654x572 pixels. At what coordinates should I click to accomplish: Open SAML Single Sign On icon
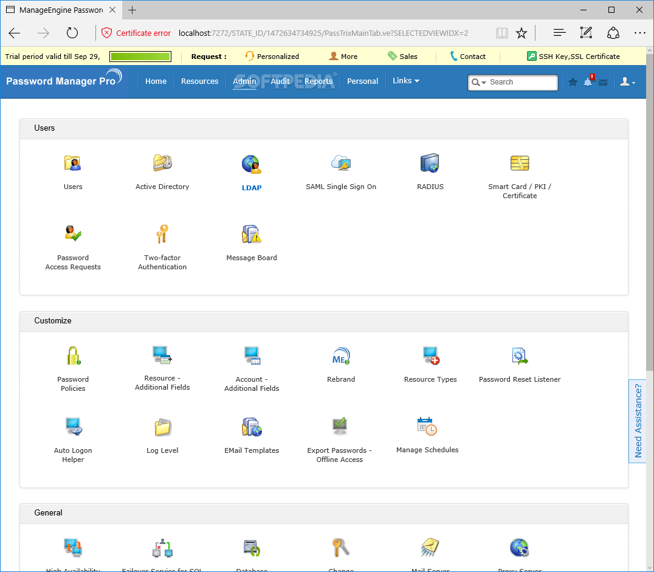click(341, 163)
